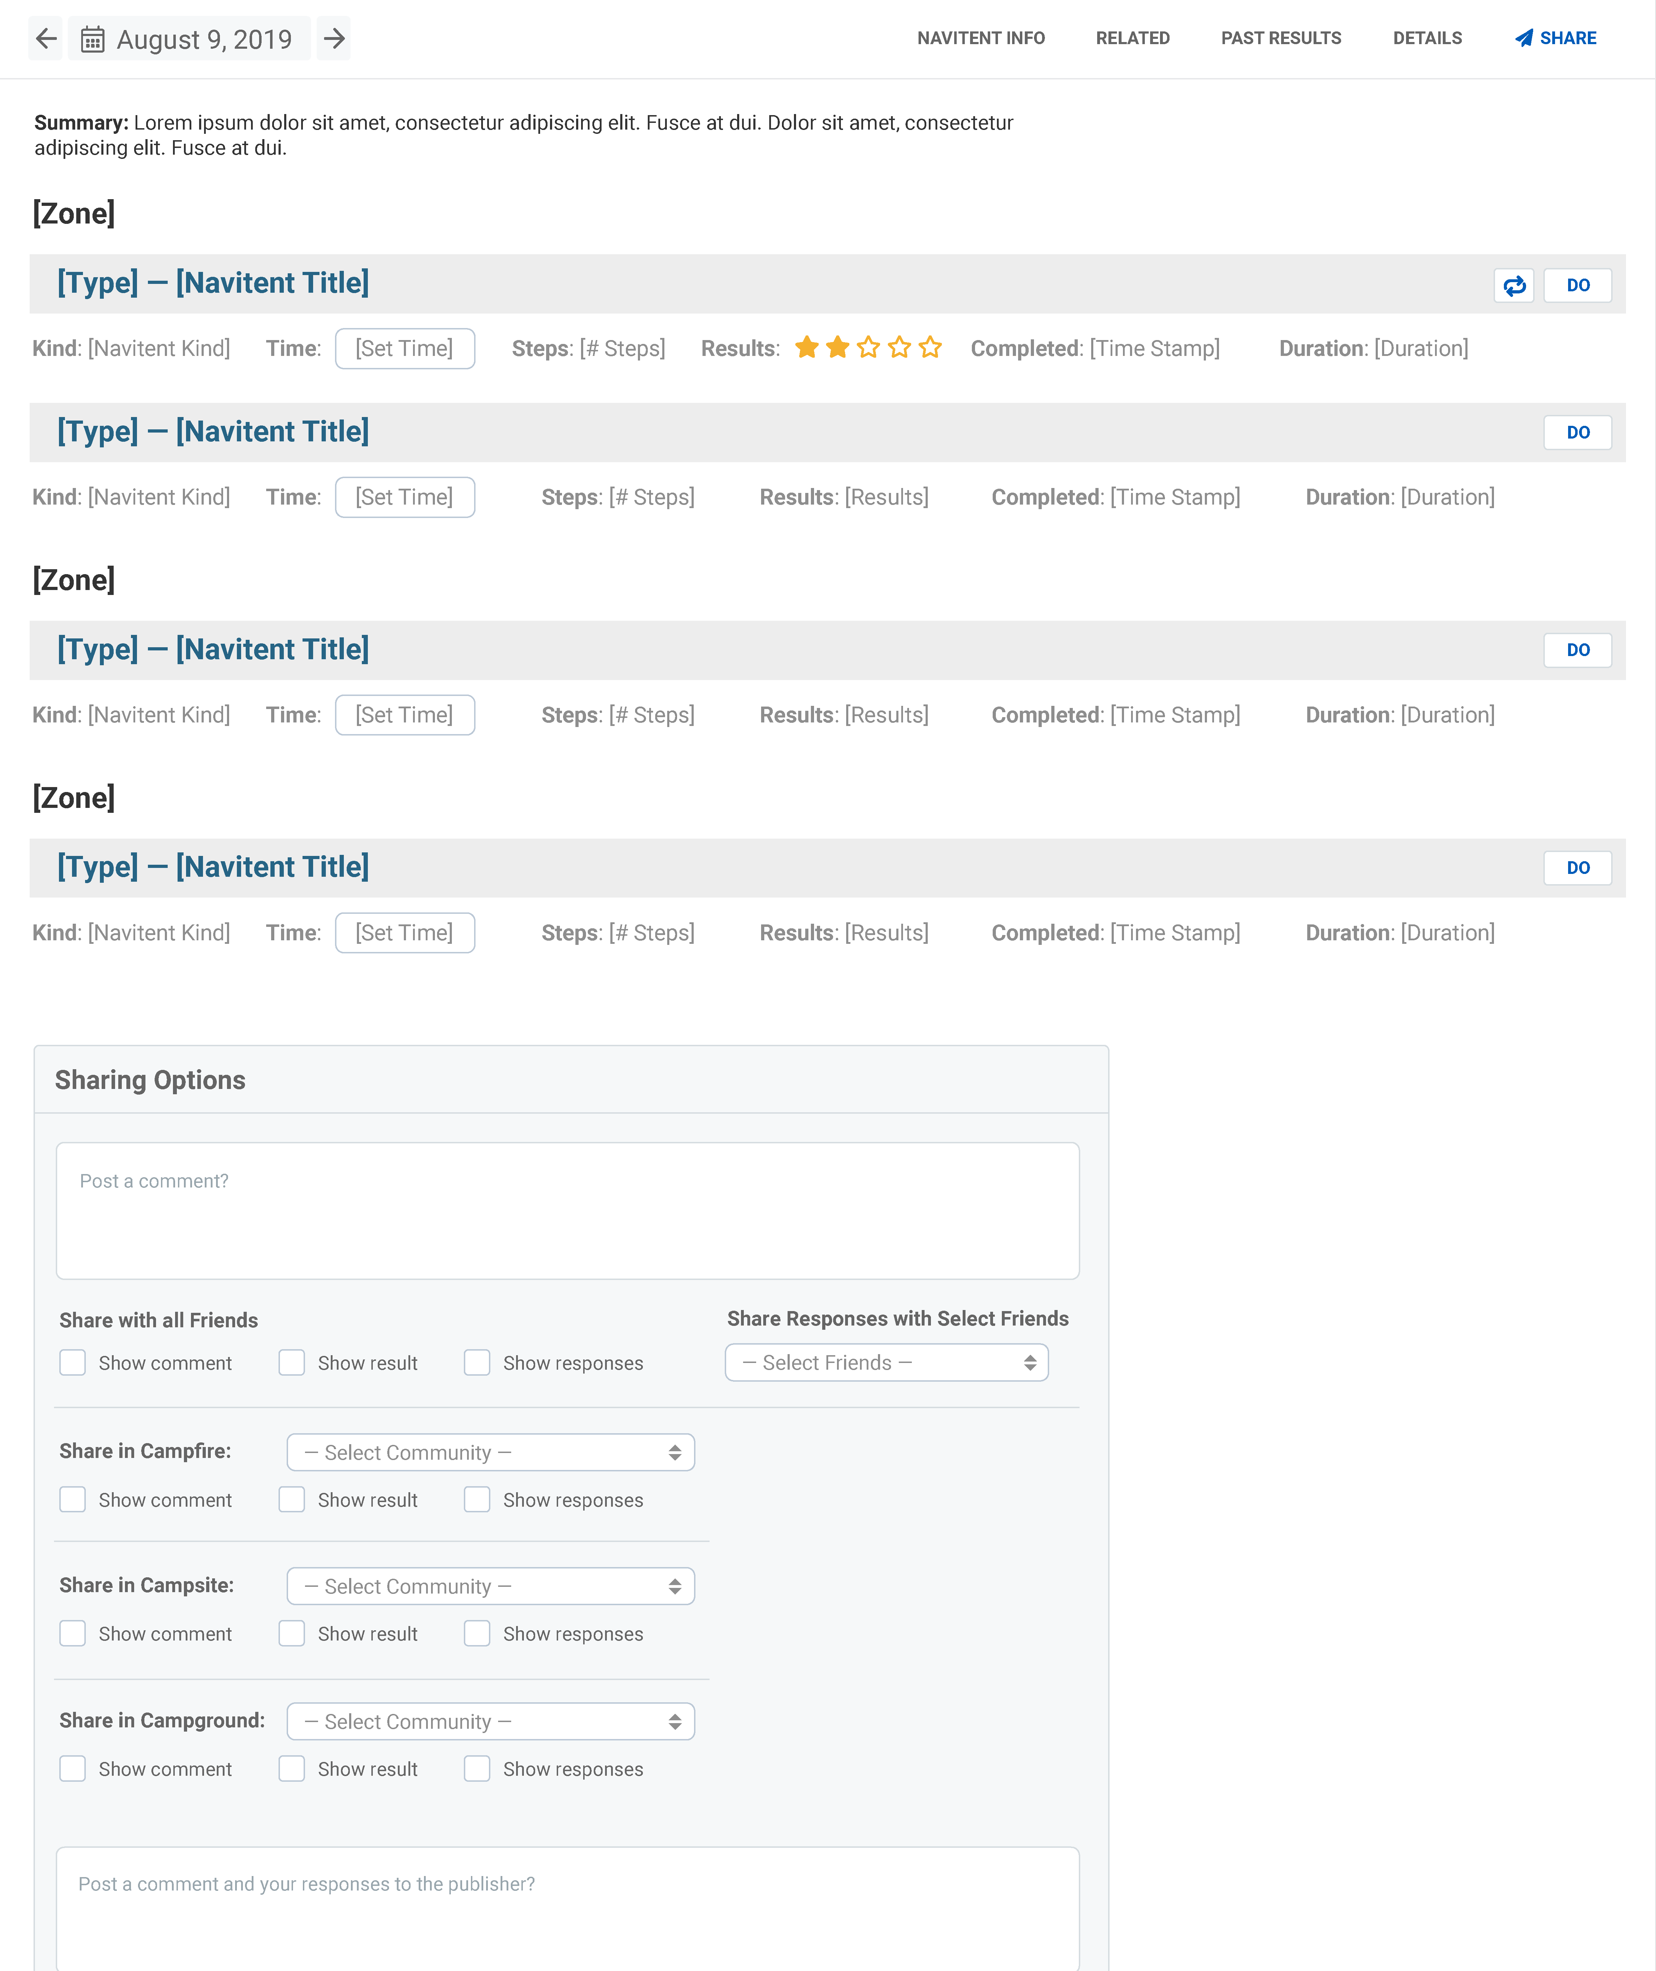Image resolution: width=1656 pixels, height=1971 pixels.
Task: Click DO button in fourth navitent row
Action: pyautogui.click(x=1577, y=868)
